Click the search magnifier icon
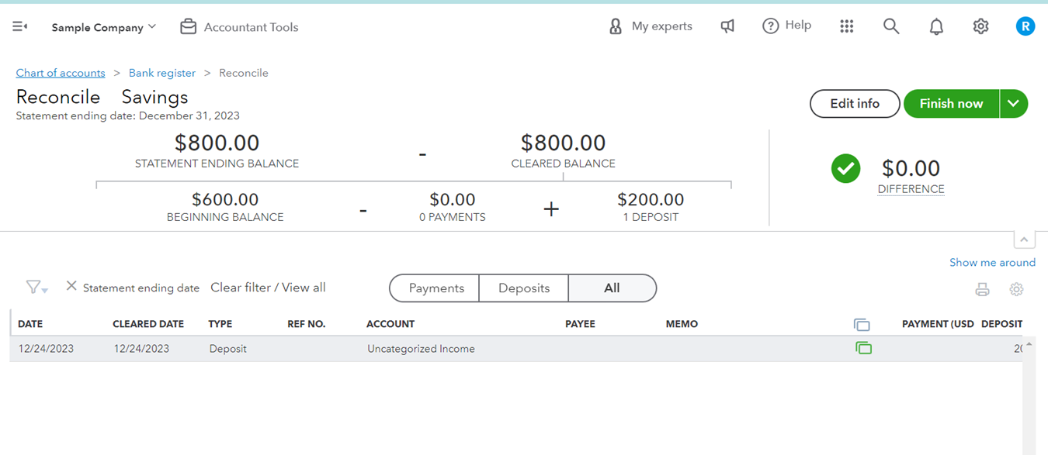This screenshot has height=455, width=1048. pos(891,26)
